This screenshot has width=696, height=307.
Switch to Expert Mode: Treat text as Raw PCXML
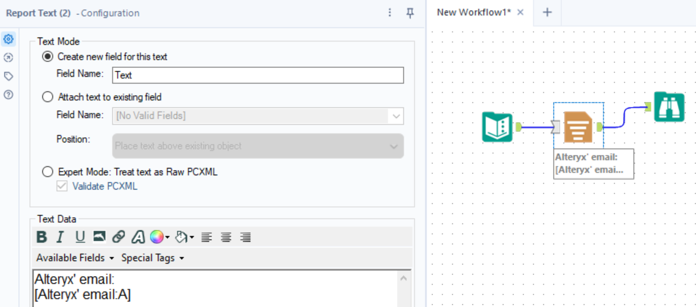[x=48, y=172]
